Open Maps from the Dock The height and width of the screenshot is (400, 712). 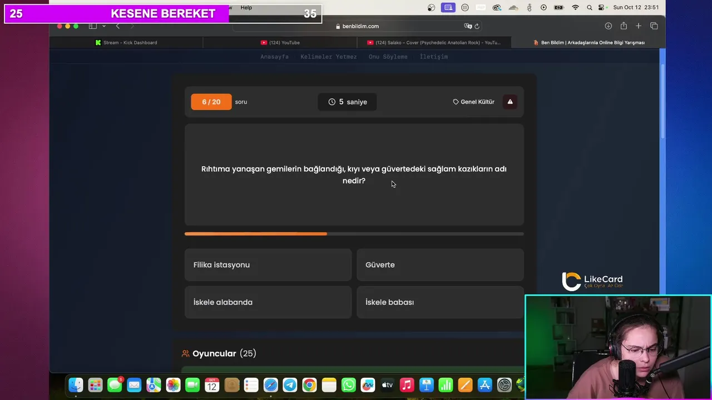point(154,385)
